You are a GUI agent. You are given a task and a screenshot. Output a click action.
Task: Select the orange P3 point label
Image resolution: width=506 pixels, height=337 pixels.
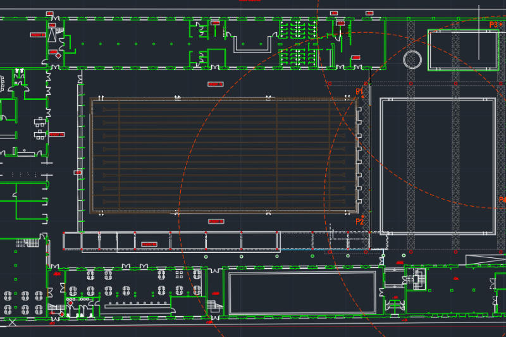pos(494,25)
